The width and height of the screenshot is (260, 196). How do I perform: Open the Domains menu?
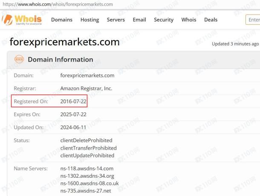point(62,20)
